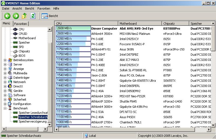
Task: Expand the Datenträger node
Action: (x=5, y=78)
